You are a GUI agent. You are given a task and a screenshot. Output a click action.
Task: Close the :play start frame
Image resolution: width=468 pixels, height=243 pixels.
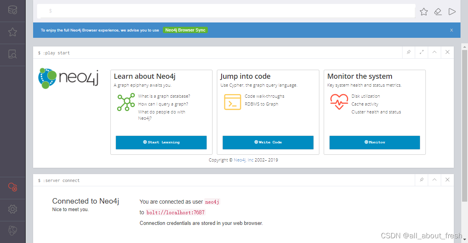[447, 52]
